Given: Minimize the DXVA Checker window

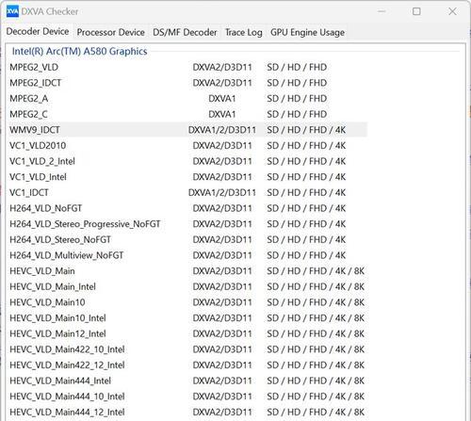Looking at the screenshot, I should [382, 11].
